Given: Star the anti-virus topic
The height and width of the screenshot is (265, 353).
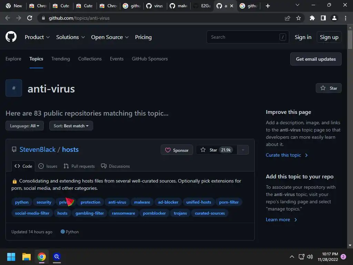Looking at the screenshot, I should [x=329, y=88].
